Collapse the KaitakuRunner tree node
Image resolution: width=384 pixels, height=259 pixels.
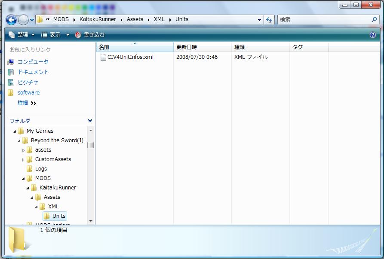pos(28,188)
